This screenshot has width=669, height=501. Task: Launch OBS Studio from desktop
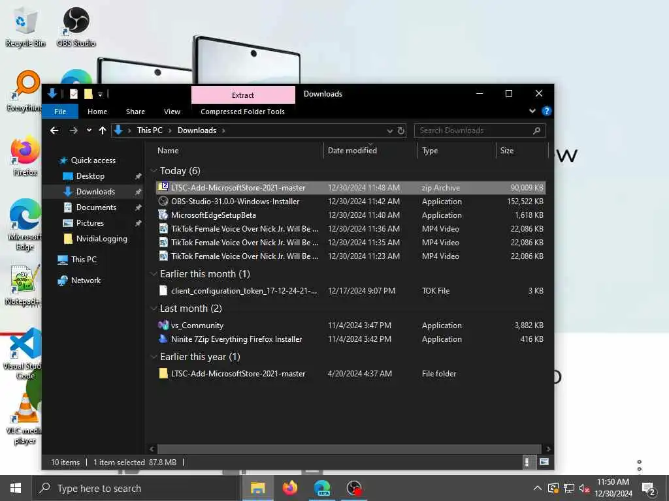(x=76, y=26)
